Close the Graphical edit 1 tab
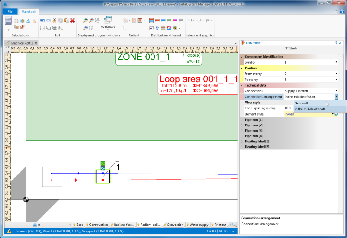Screen dimensions: 347x238 (x=36, y=43)
